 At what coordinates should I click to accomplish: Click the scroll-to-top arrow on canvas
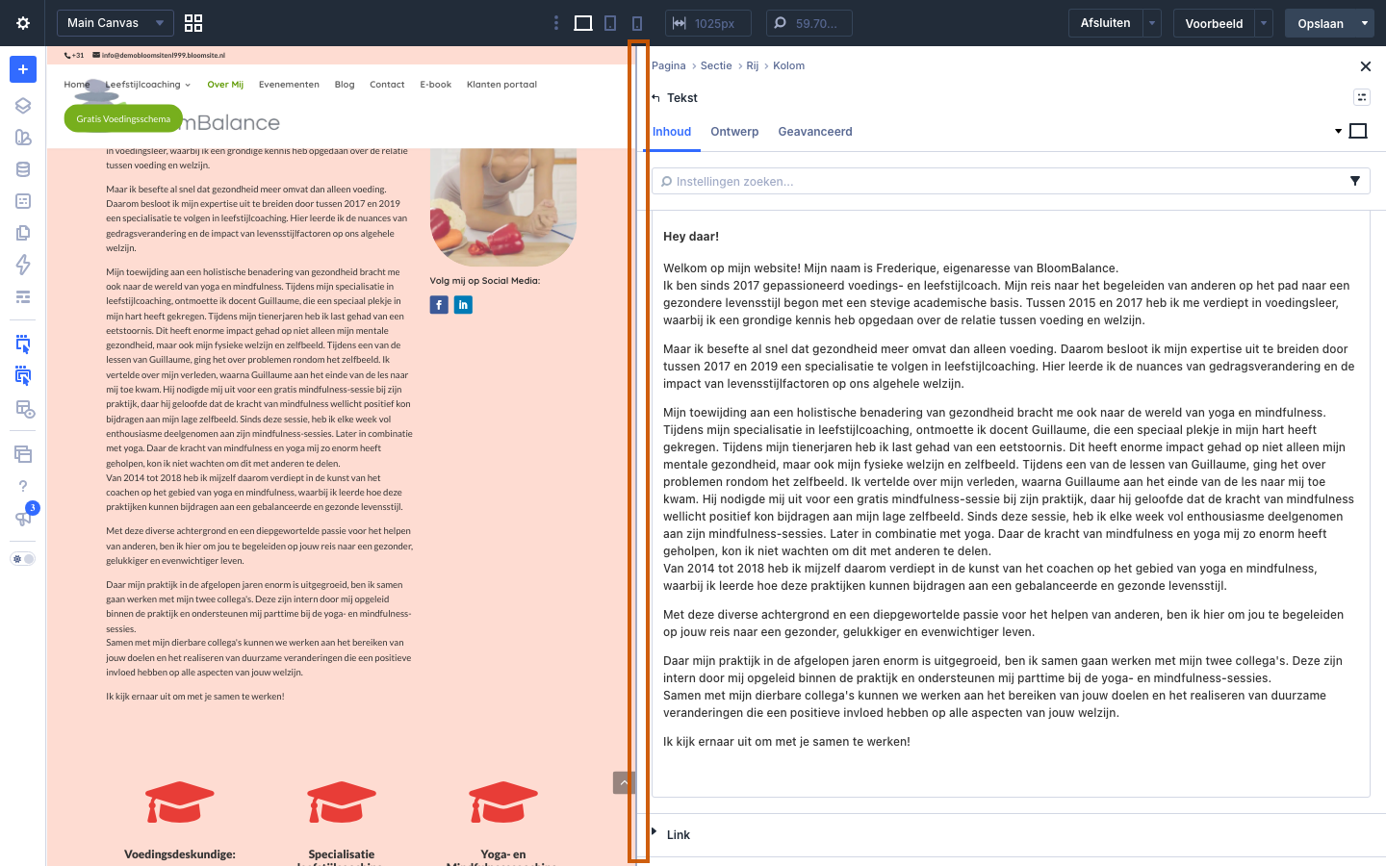click(x=624, y=782)
